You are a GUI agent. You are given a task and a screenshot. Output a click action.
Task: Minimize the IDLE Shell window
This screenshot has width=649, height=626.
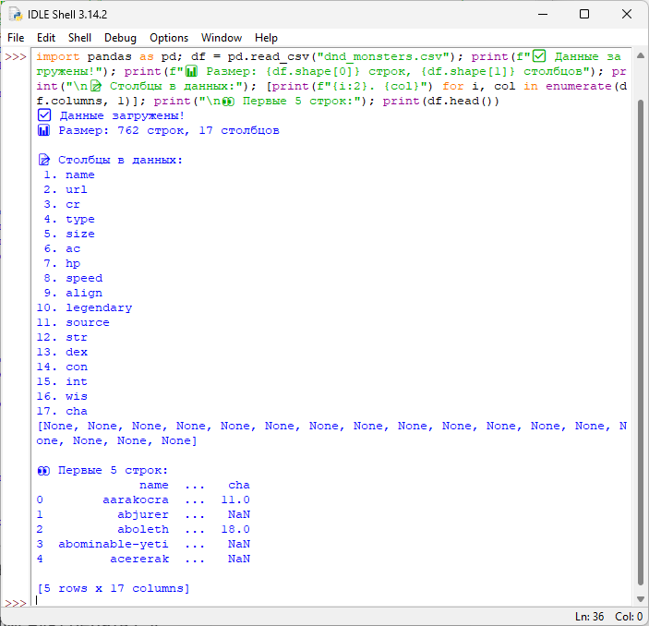coord(543,14)
